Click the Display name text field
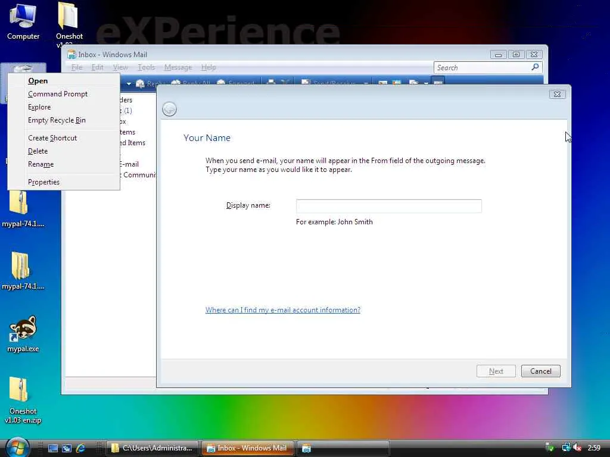The width and height of the screenshot is (610, 457). (388, 206)
